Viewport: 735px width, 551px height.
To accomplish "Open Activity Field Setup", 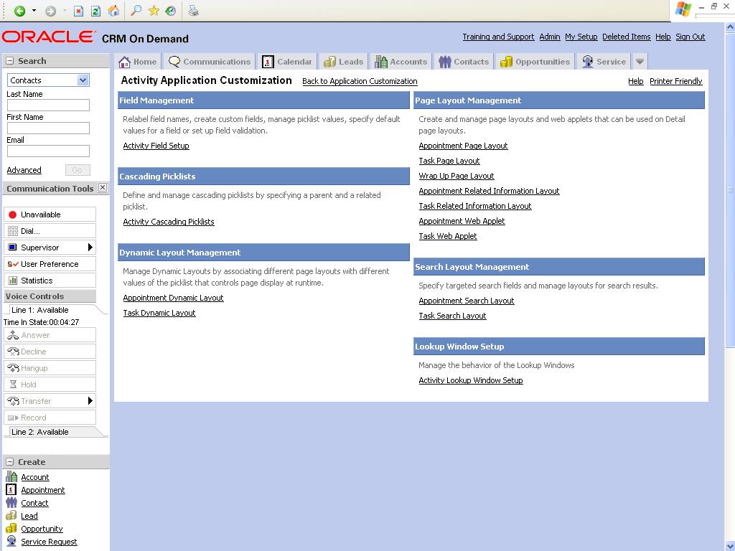I will 156,146.
